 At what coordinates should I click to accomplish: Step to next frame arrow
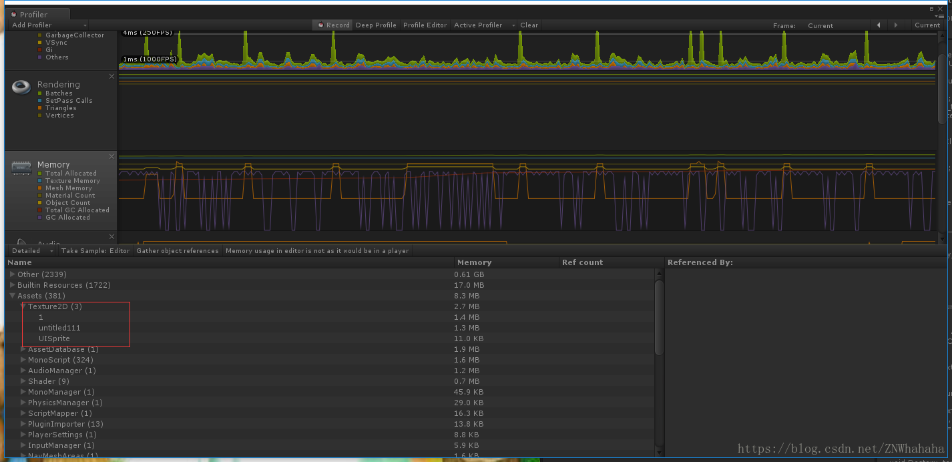tap(896, 25)
